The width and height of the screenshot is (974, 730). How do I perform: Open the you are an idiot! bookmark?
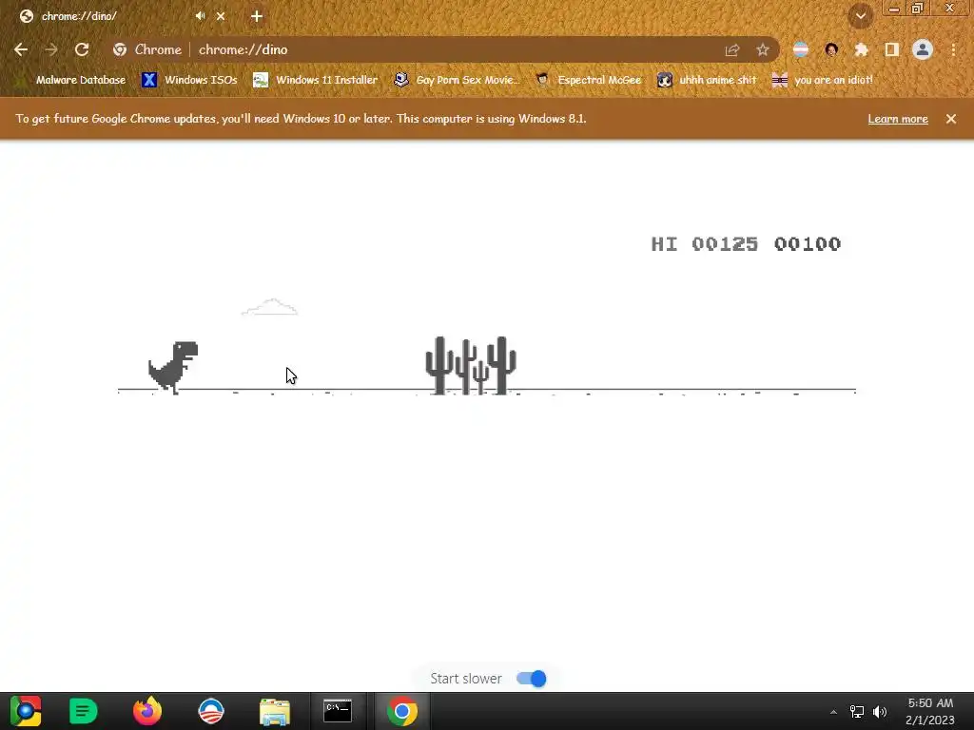823,80
